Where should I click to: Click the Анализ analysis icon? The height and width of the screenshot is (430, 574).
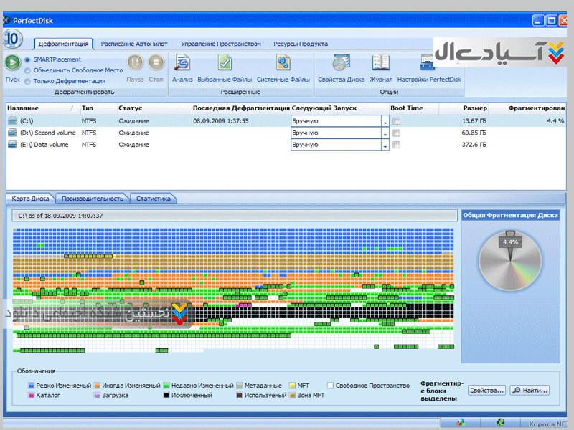182,63
